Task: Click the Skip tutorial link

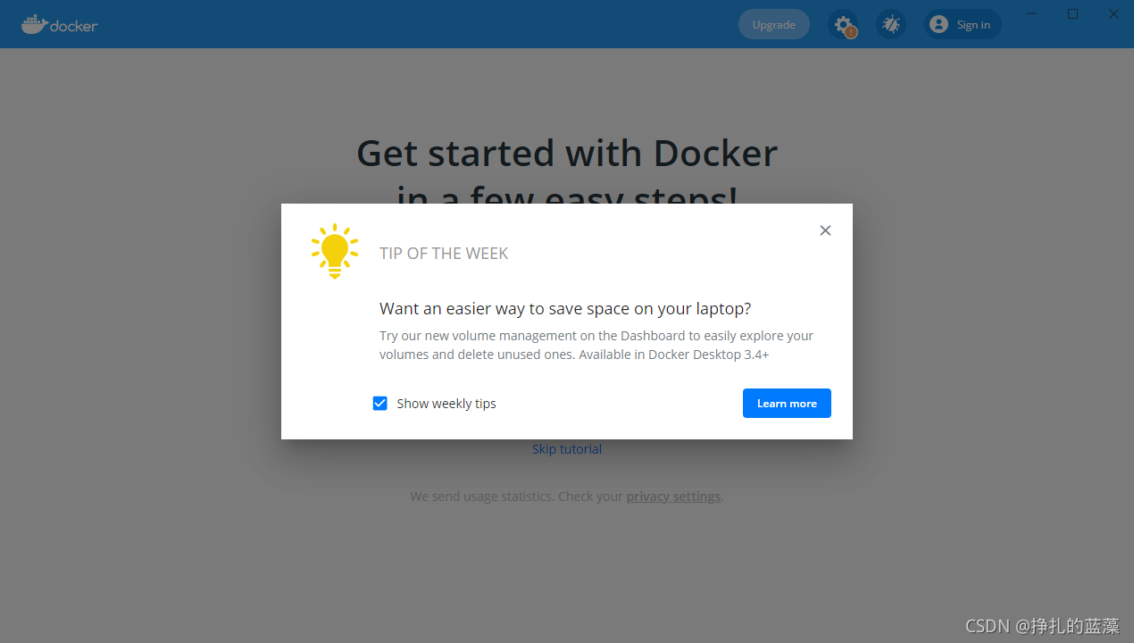Action: 567,449
